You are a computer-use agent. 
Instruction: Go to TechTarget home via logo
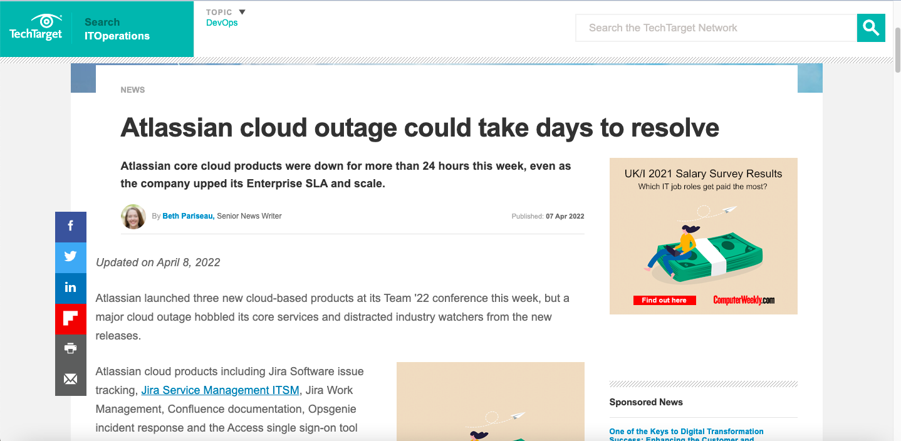pos(36,28)
